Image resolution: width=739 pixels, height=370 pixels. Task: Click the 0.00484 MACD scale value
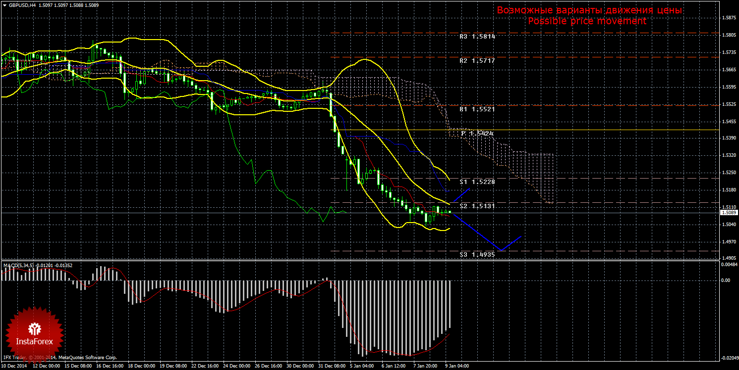click(x=730, y=265)
